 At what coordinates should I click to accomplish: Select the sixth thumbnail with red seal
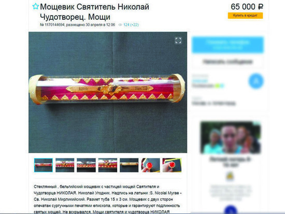(x=150, y=165)
